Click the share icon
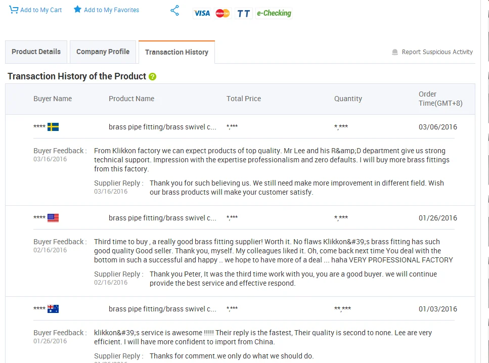 click(x=175, y=11)
